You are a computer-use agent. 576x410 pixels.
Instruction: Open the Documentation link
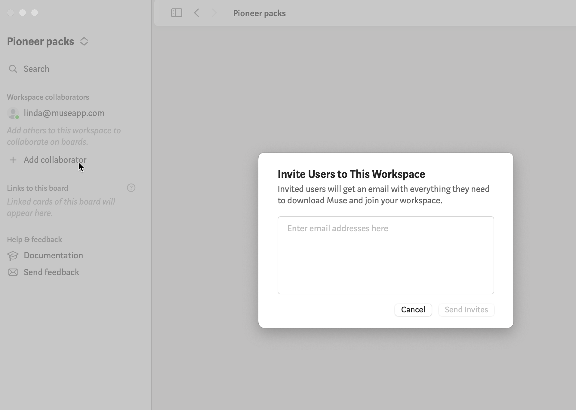[53, 256]
